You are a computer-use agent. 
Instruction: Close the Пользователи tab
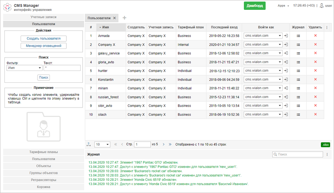(115, 18)
